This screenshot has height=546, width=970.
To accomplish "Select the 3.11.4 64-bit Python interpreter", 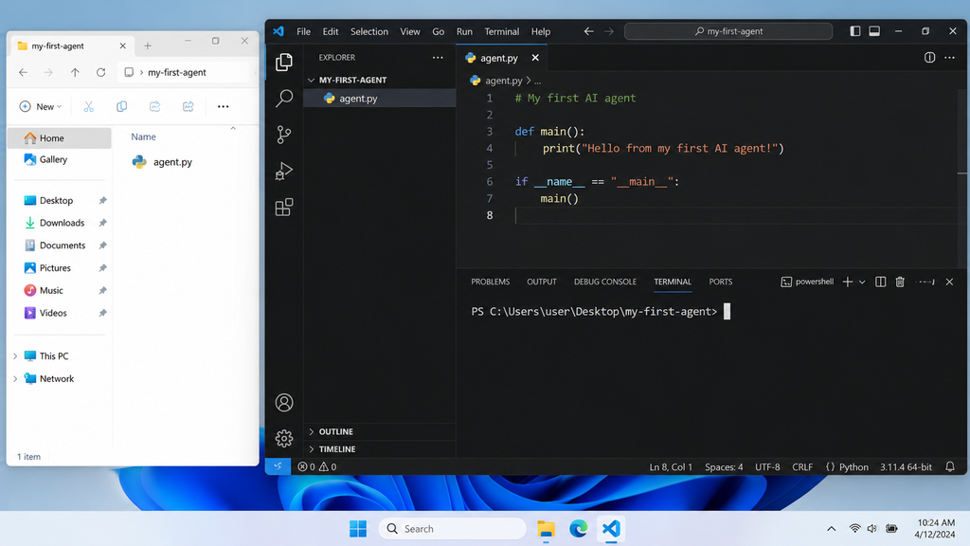I will (906, 466).
